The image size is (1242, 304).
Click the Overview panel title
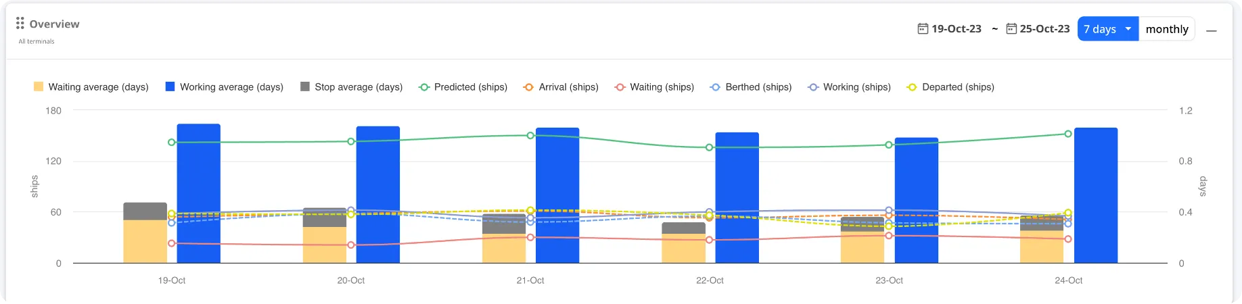pos(54,24)
